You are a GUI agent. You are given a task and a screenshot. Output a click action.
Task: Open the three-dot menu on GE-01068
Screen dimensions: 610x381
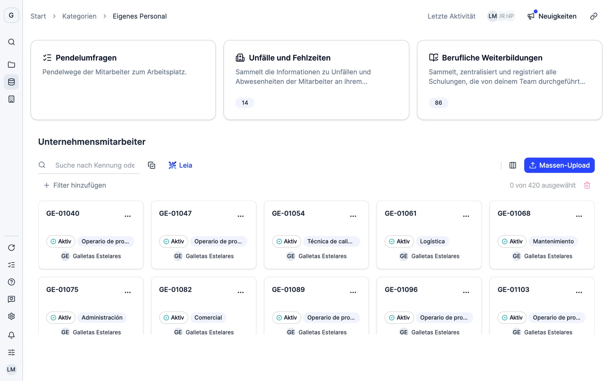(578, 216)
